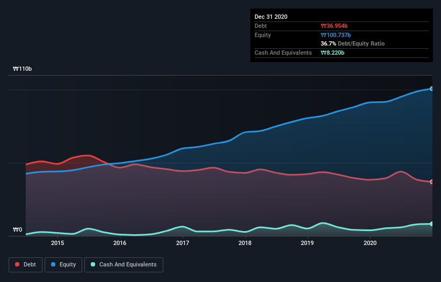This screenshot has height=282, width=441.
Task: Click the ₩36.954b debt value
Action: pyautogui.click(x=334, y=26)
